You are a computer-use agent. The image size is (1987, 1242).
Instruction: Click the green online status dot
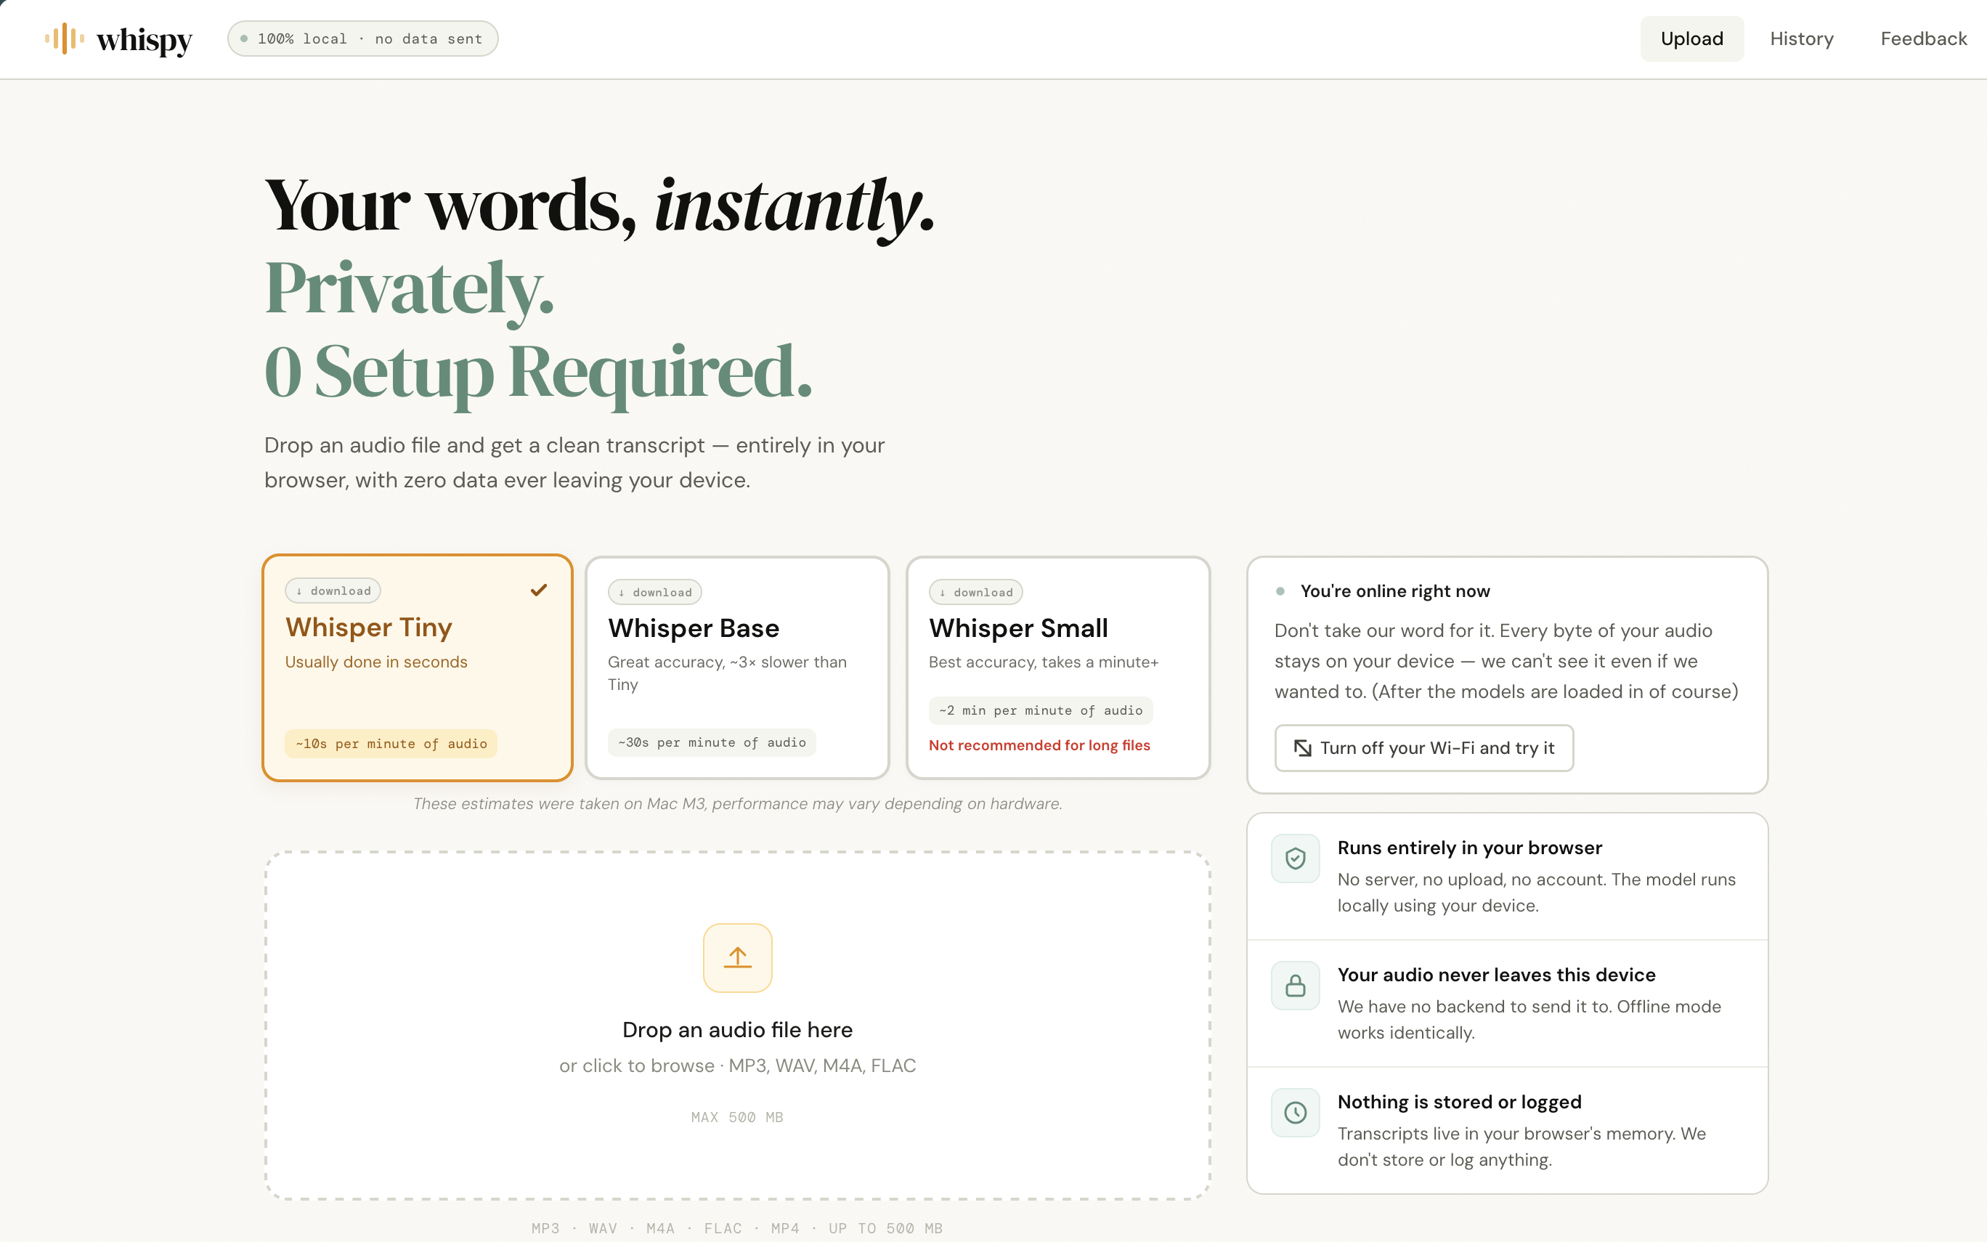(x=1280, y=590)
